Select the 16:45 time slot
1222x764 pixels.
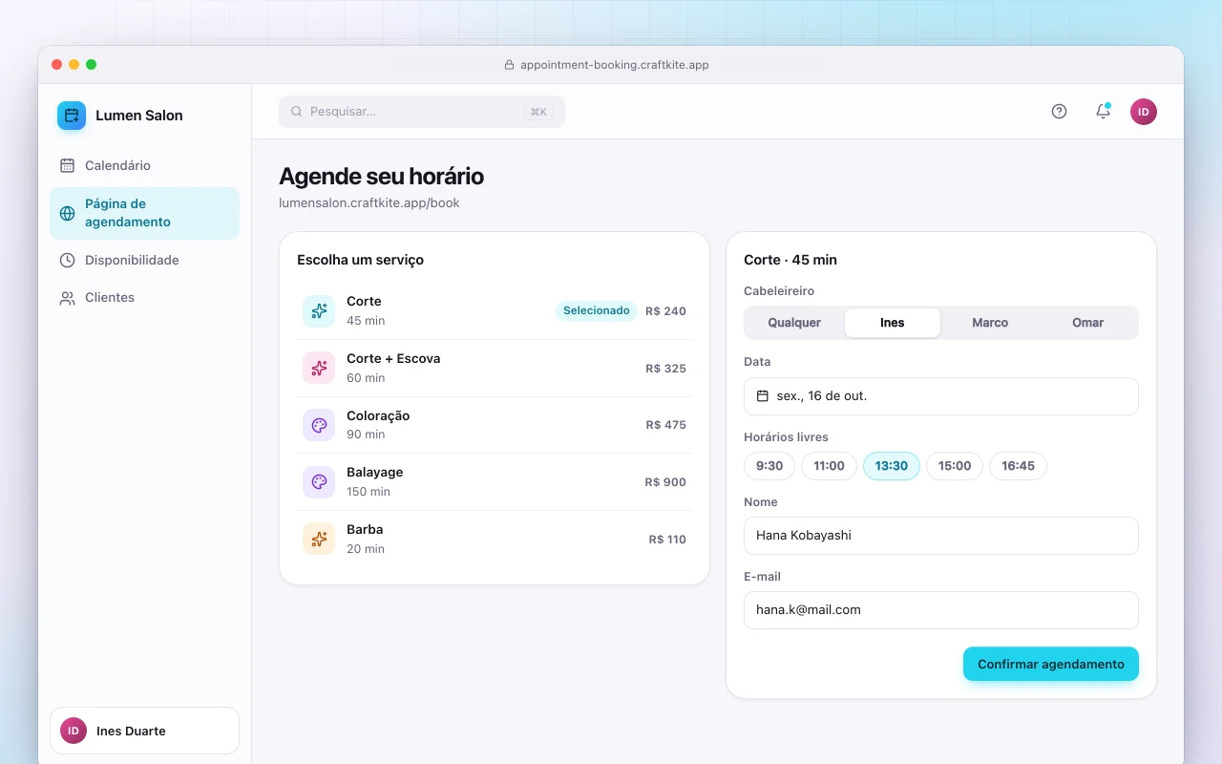(x=1018, y=466)
